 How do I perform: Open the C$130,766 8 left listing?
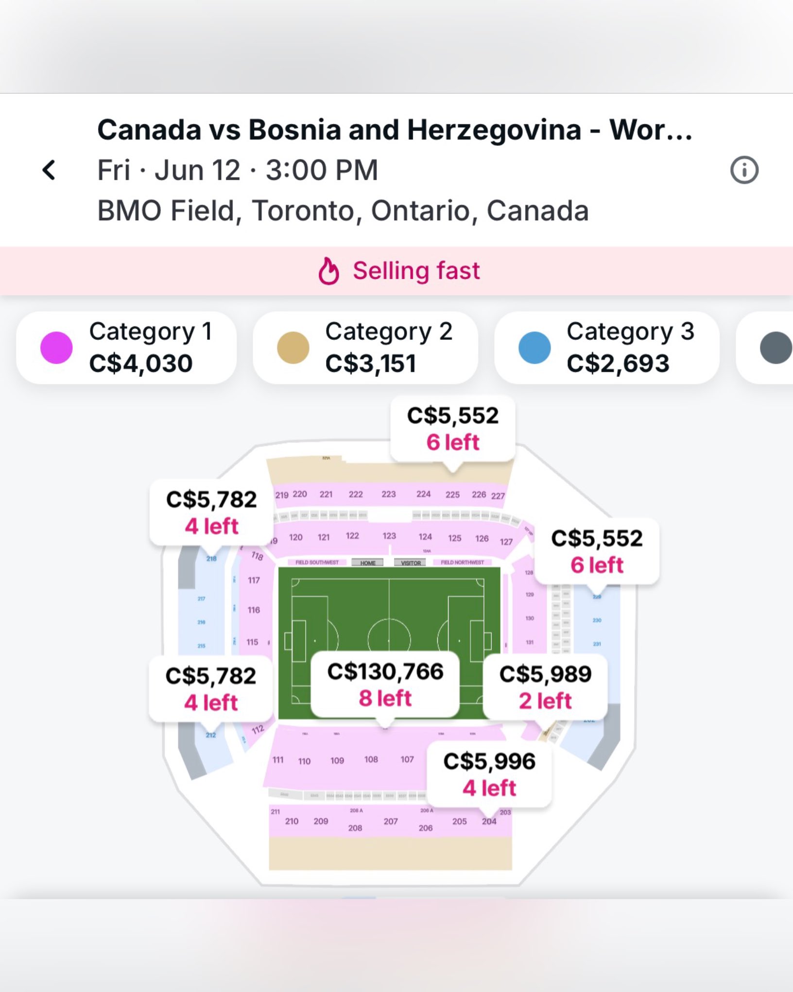coord(385,685)
